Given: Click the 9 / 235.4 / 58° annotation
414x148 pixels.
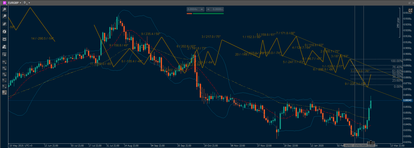Looking at the screenshot, I should pyautogui.click(x=151, y=34).
